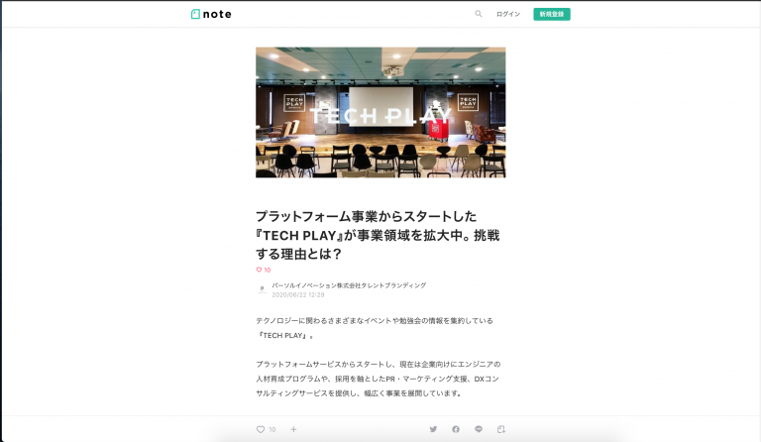Open the search magnifier in the header
The width and height of the screenshot is (761, 442).
point(478,14)
